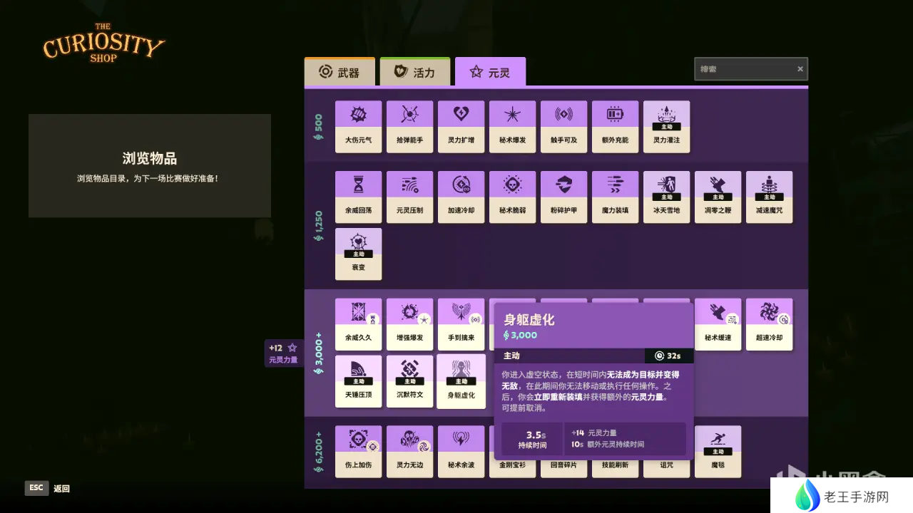This screenshot has height=513, width=913.
Task: Choose the 额外充能 battery item
Action: pyautogui.click(x=615, y=126)
